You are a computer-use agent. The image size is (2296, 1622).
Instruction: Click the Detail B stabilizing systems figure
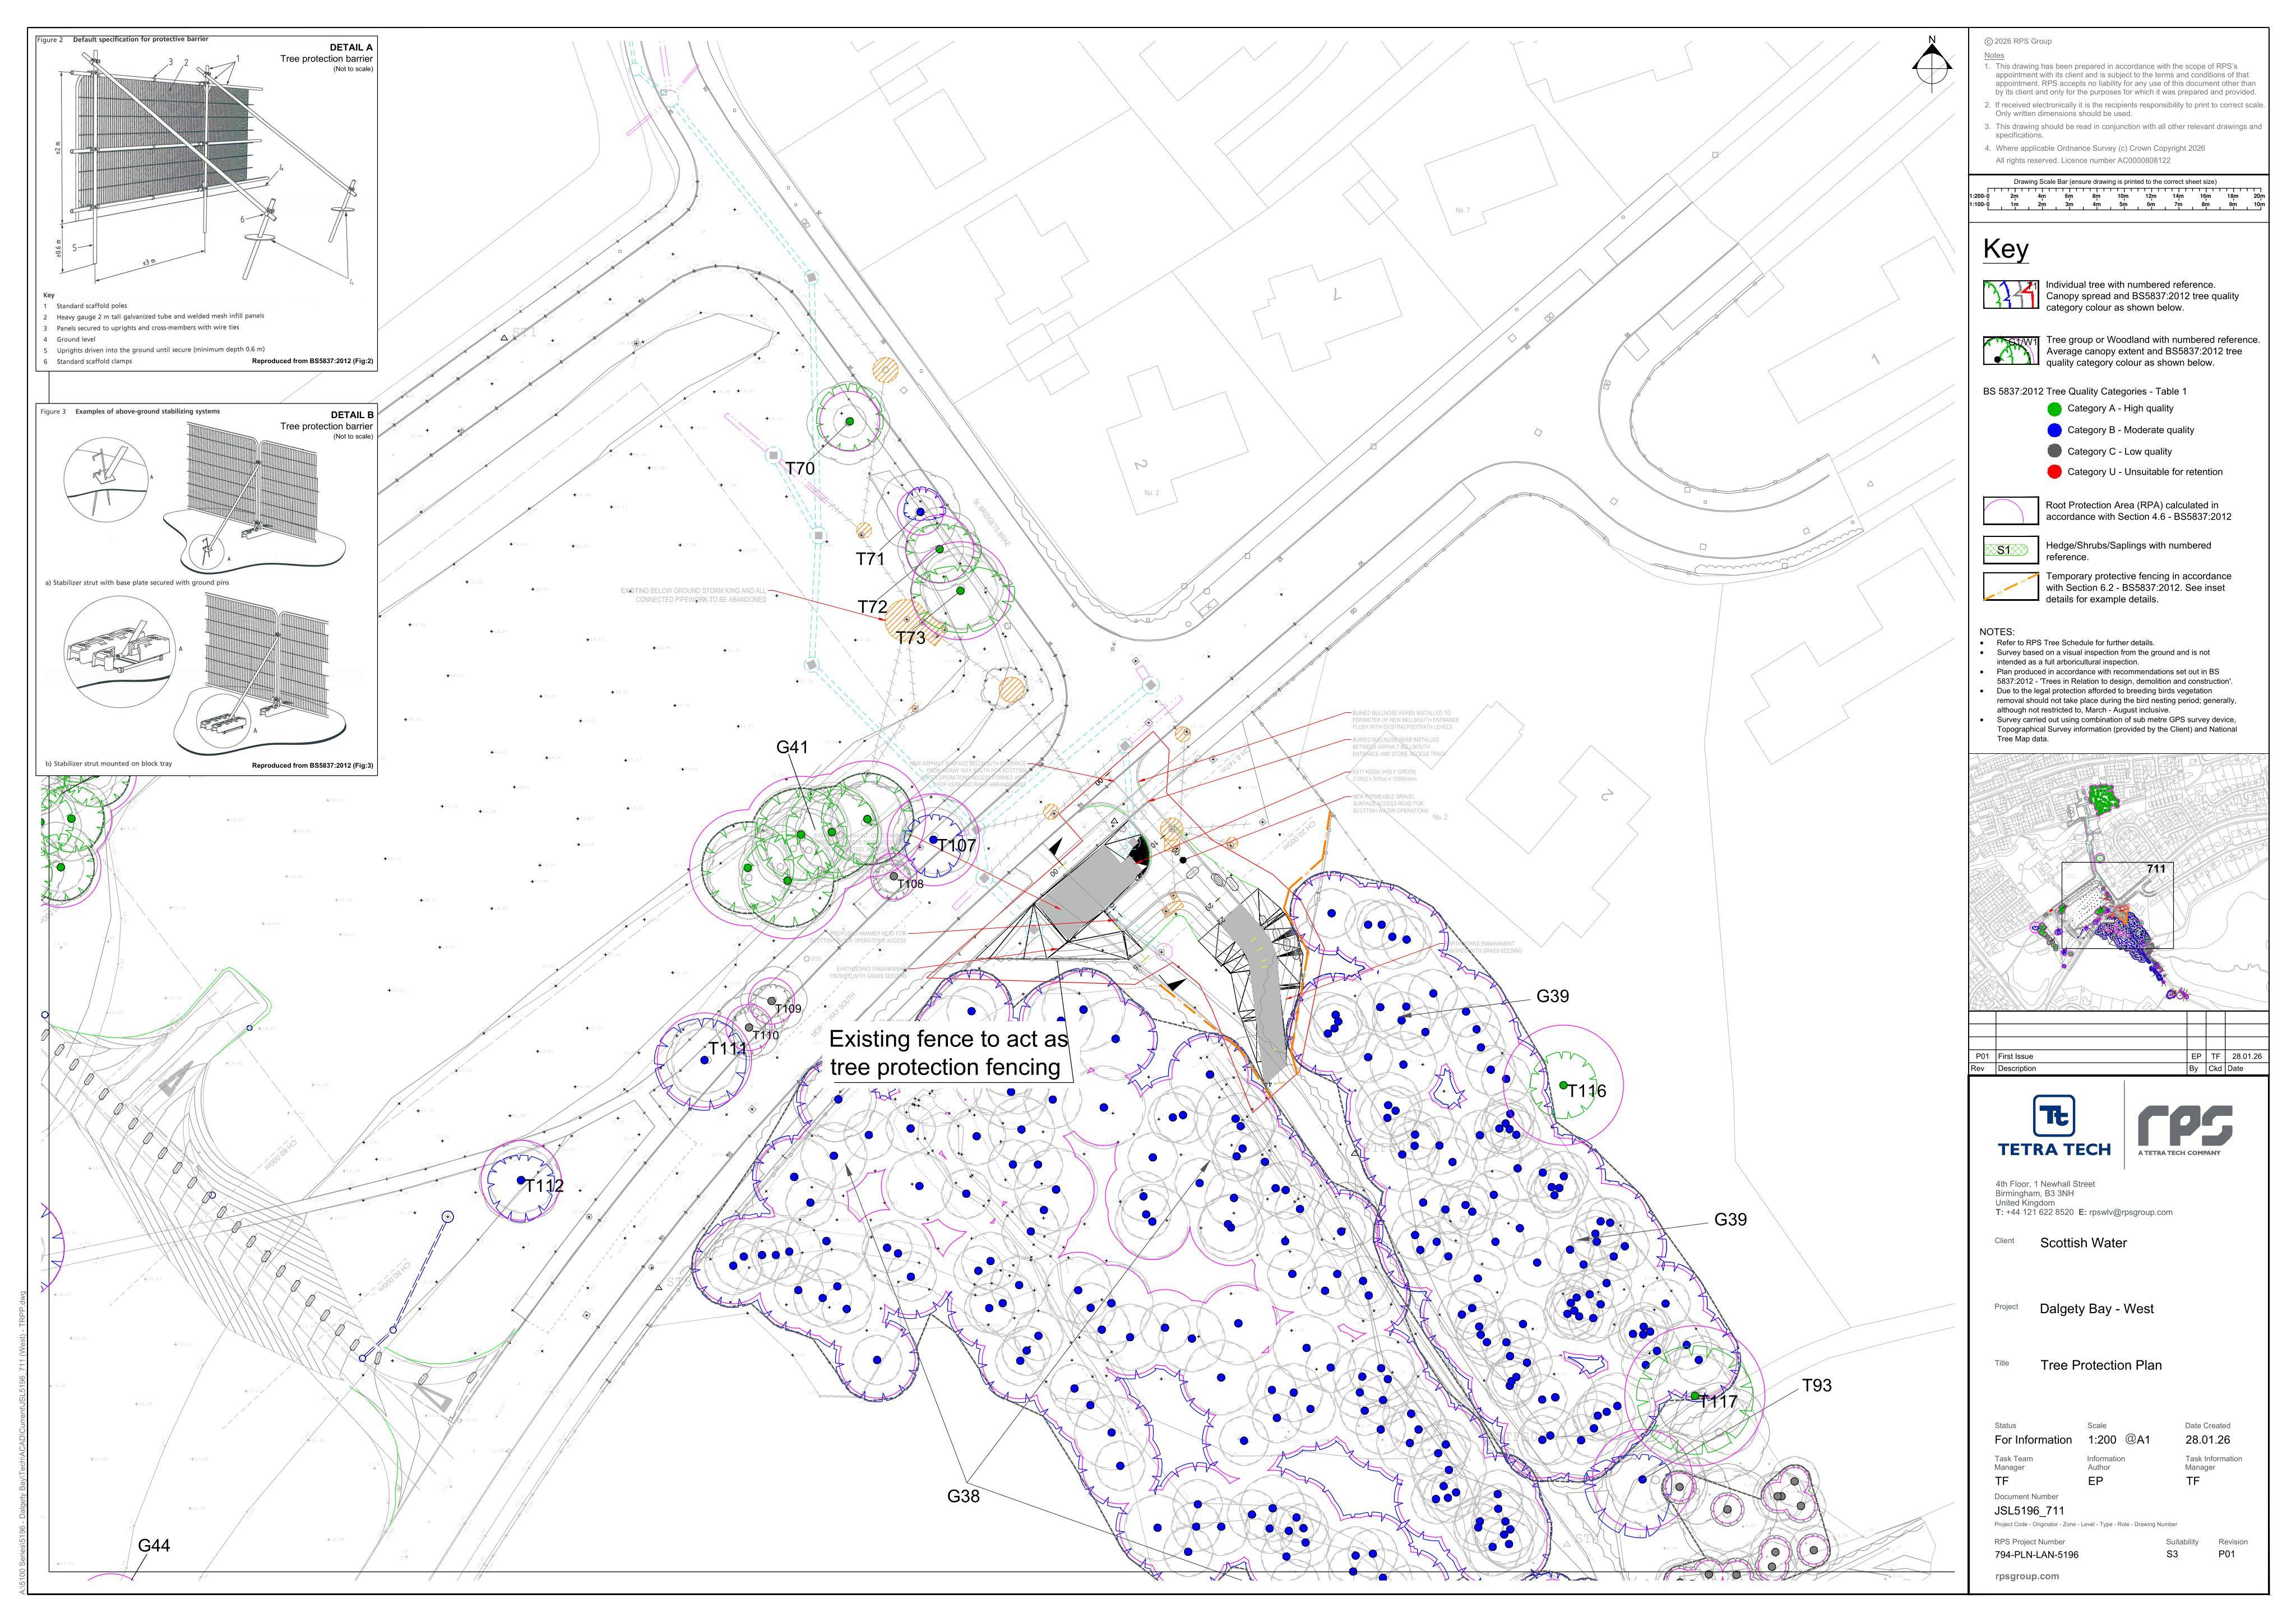pyautogui.click(x=206, y=589)
